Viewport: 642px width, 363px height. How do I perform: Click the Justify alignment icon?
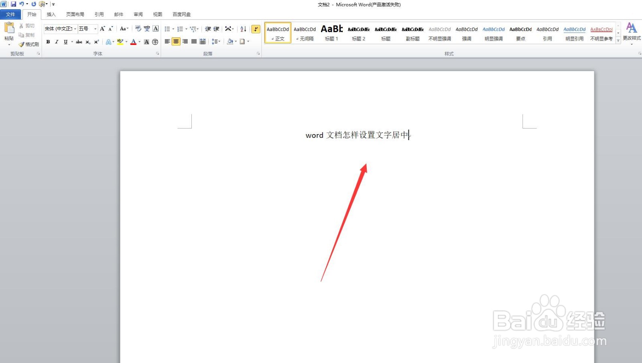194,41
